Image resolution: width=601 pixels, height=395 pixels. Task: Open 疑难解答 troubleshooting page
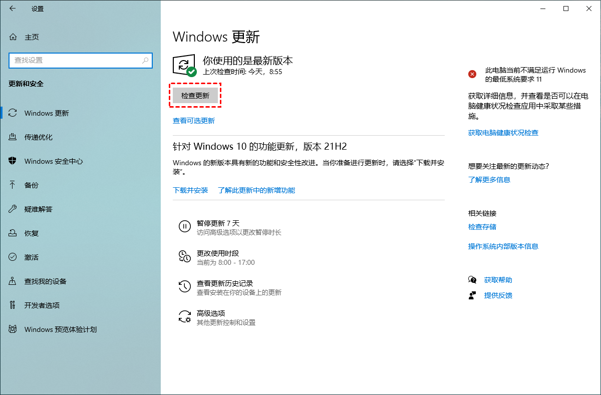click(39, 209)
